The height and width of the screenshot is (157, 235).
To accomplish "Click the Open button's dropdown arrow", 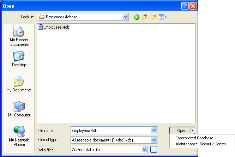I will pos(193,131).
